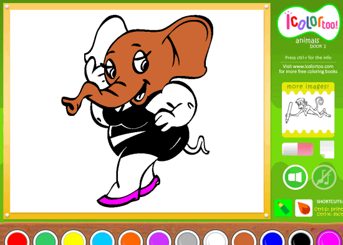Viewport: 343px width, 245px height.
Task: Click the blank new page icon
Action: point(327,149)
